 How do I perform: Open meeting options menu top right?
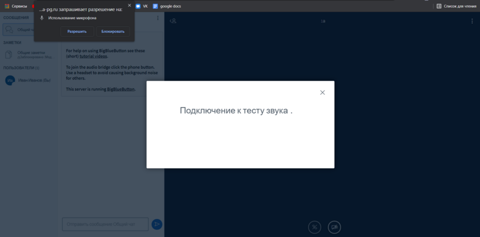click(472, 21)
